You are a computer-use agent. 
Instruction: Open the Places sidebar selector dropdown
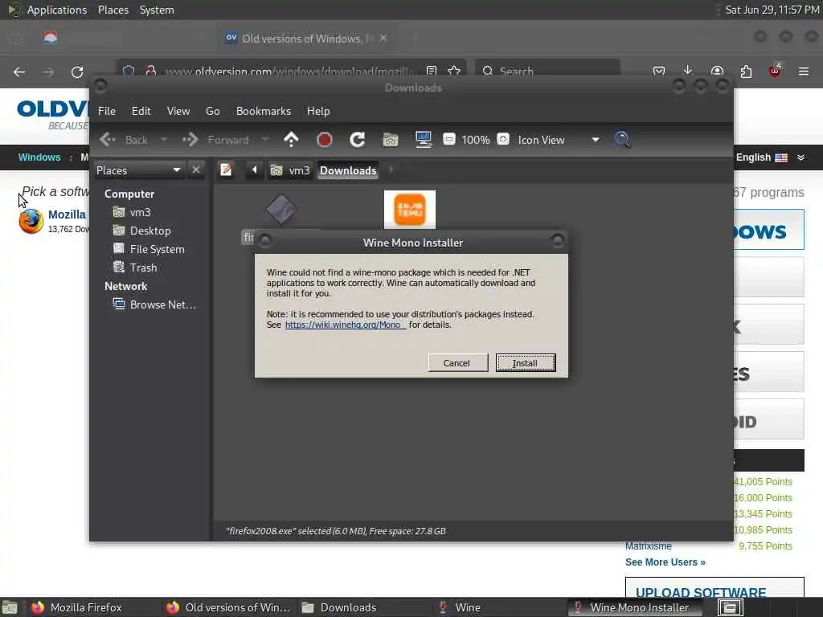138,170
